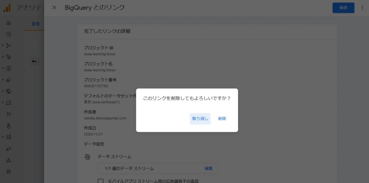The image size is (369, 183).
Task: Click the プロジェクト名 label
Action: pyautogui.click(x=98, y=64)
